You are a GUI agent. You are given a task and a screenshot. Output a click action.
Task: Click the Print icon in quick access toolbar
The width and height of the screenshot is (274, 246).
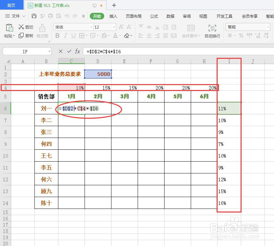click(x=50, y=16)
